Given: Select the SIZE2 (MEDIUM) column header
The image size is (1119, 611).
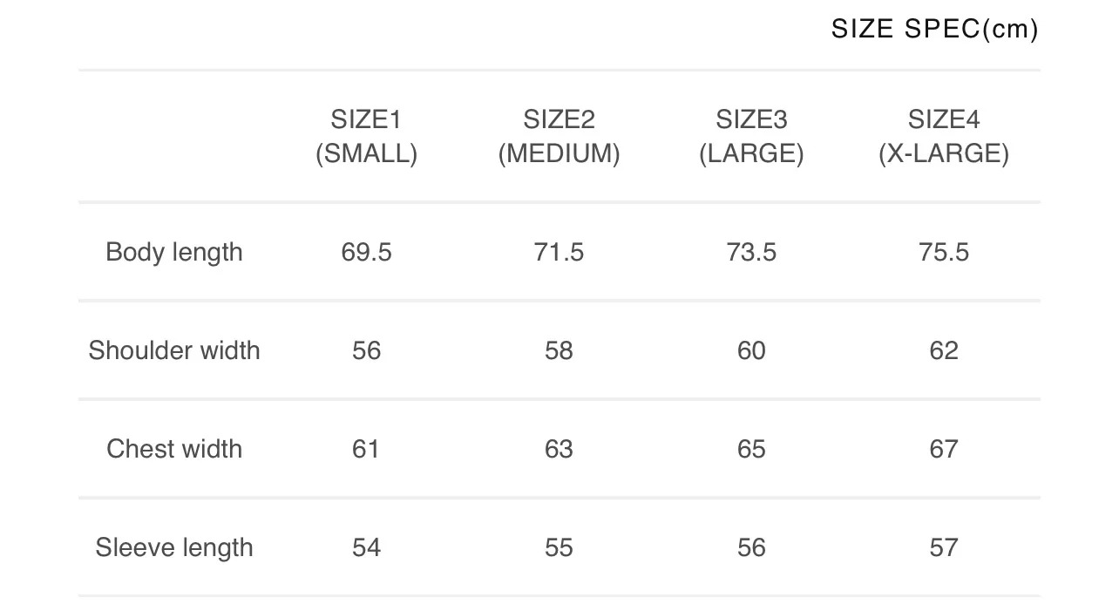Looking at the screenshot, I should click(559, 136).
